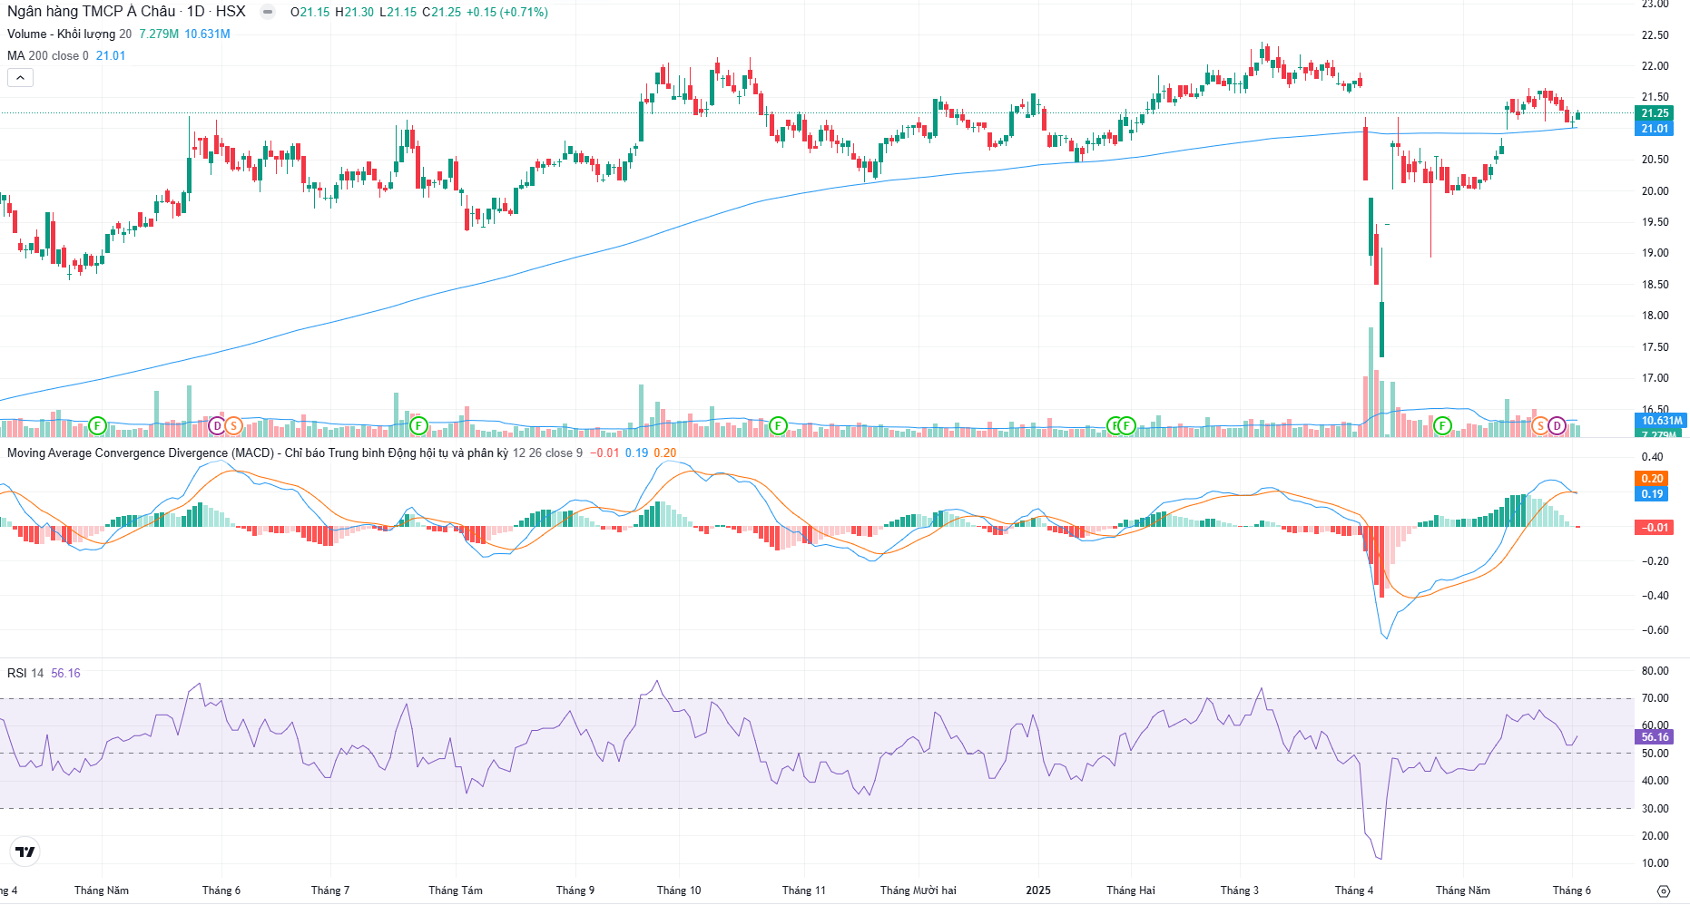Image resolution: width=1690 pixels, height=905 pixels.
Task: Click purple RSI value label 56.16
Action: pyautogui.click(x=1655, y=737)
